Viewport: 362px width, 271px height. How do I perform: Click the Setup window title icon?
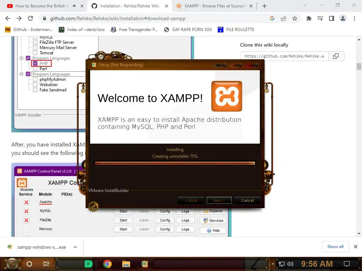pos(94,65)
